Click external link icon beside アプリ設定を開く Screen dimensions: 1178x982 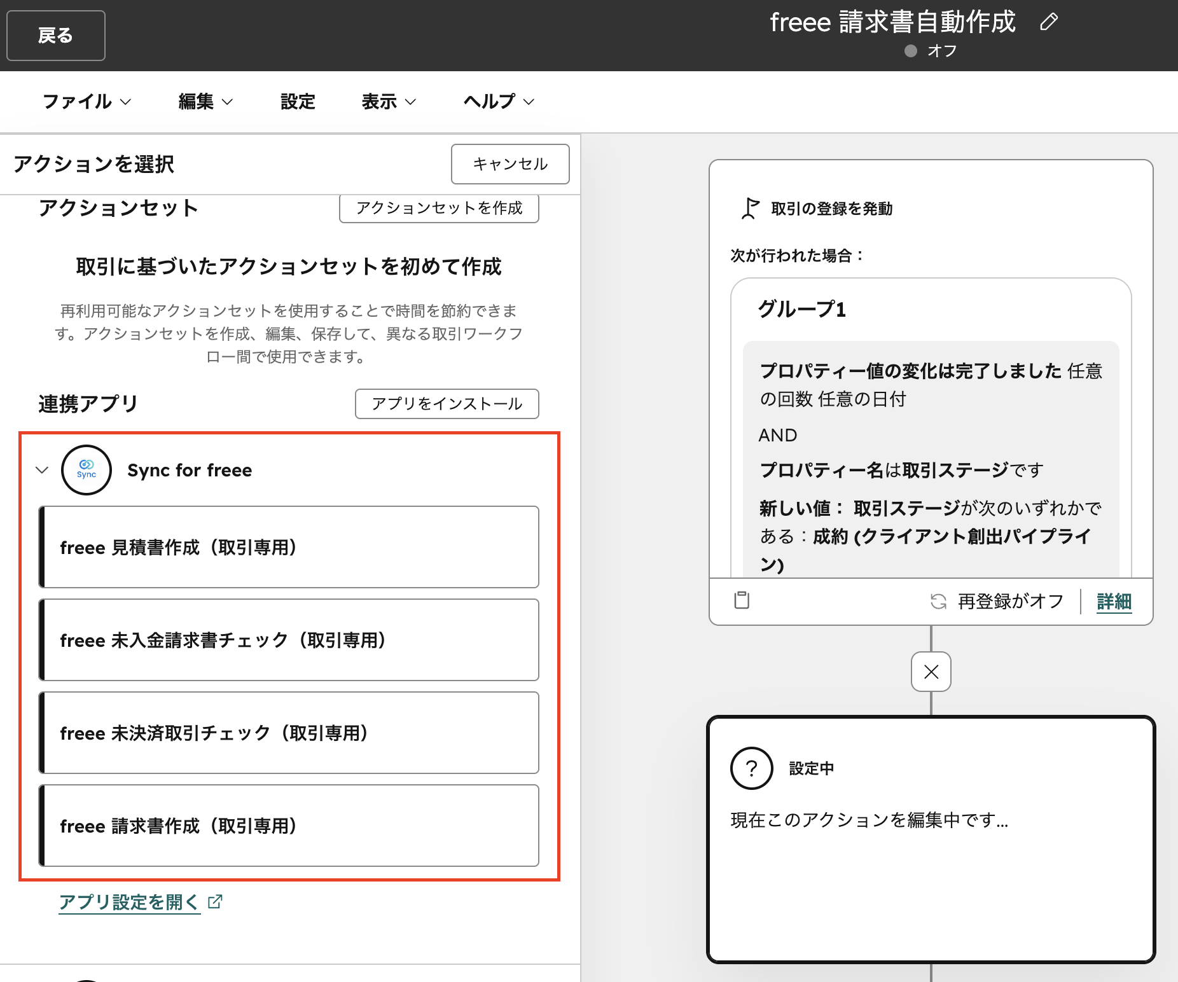tap(215, 902)
